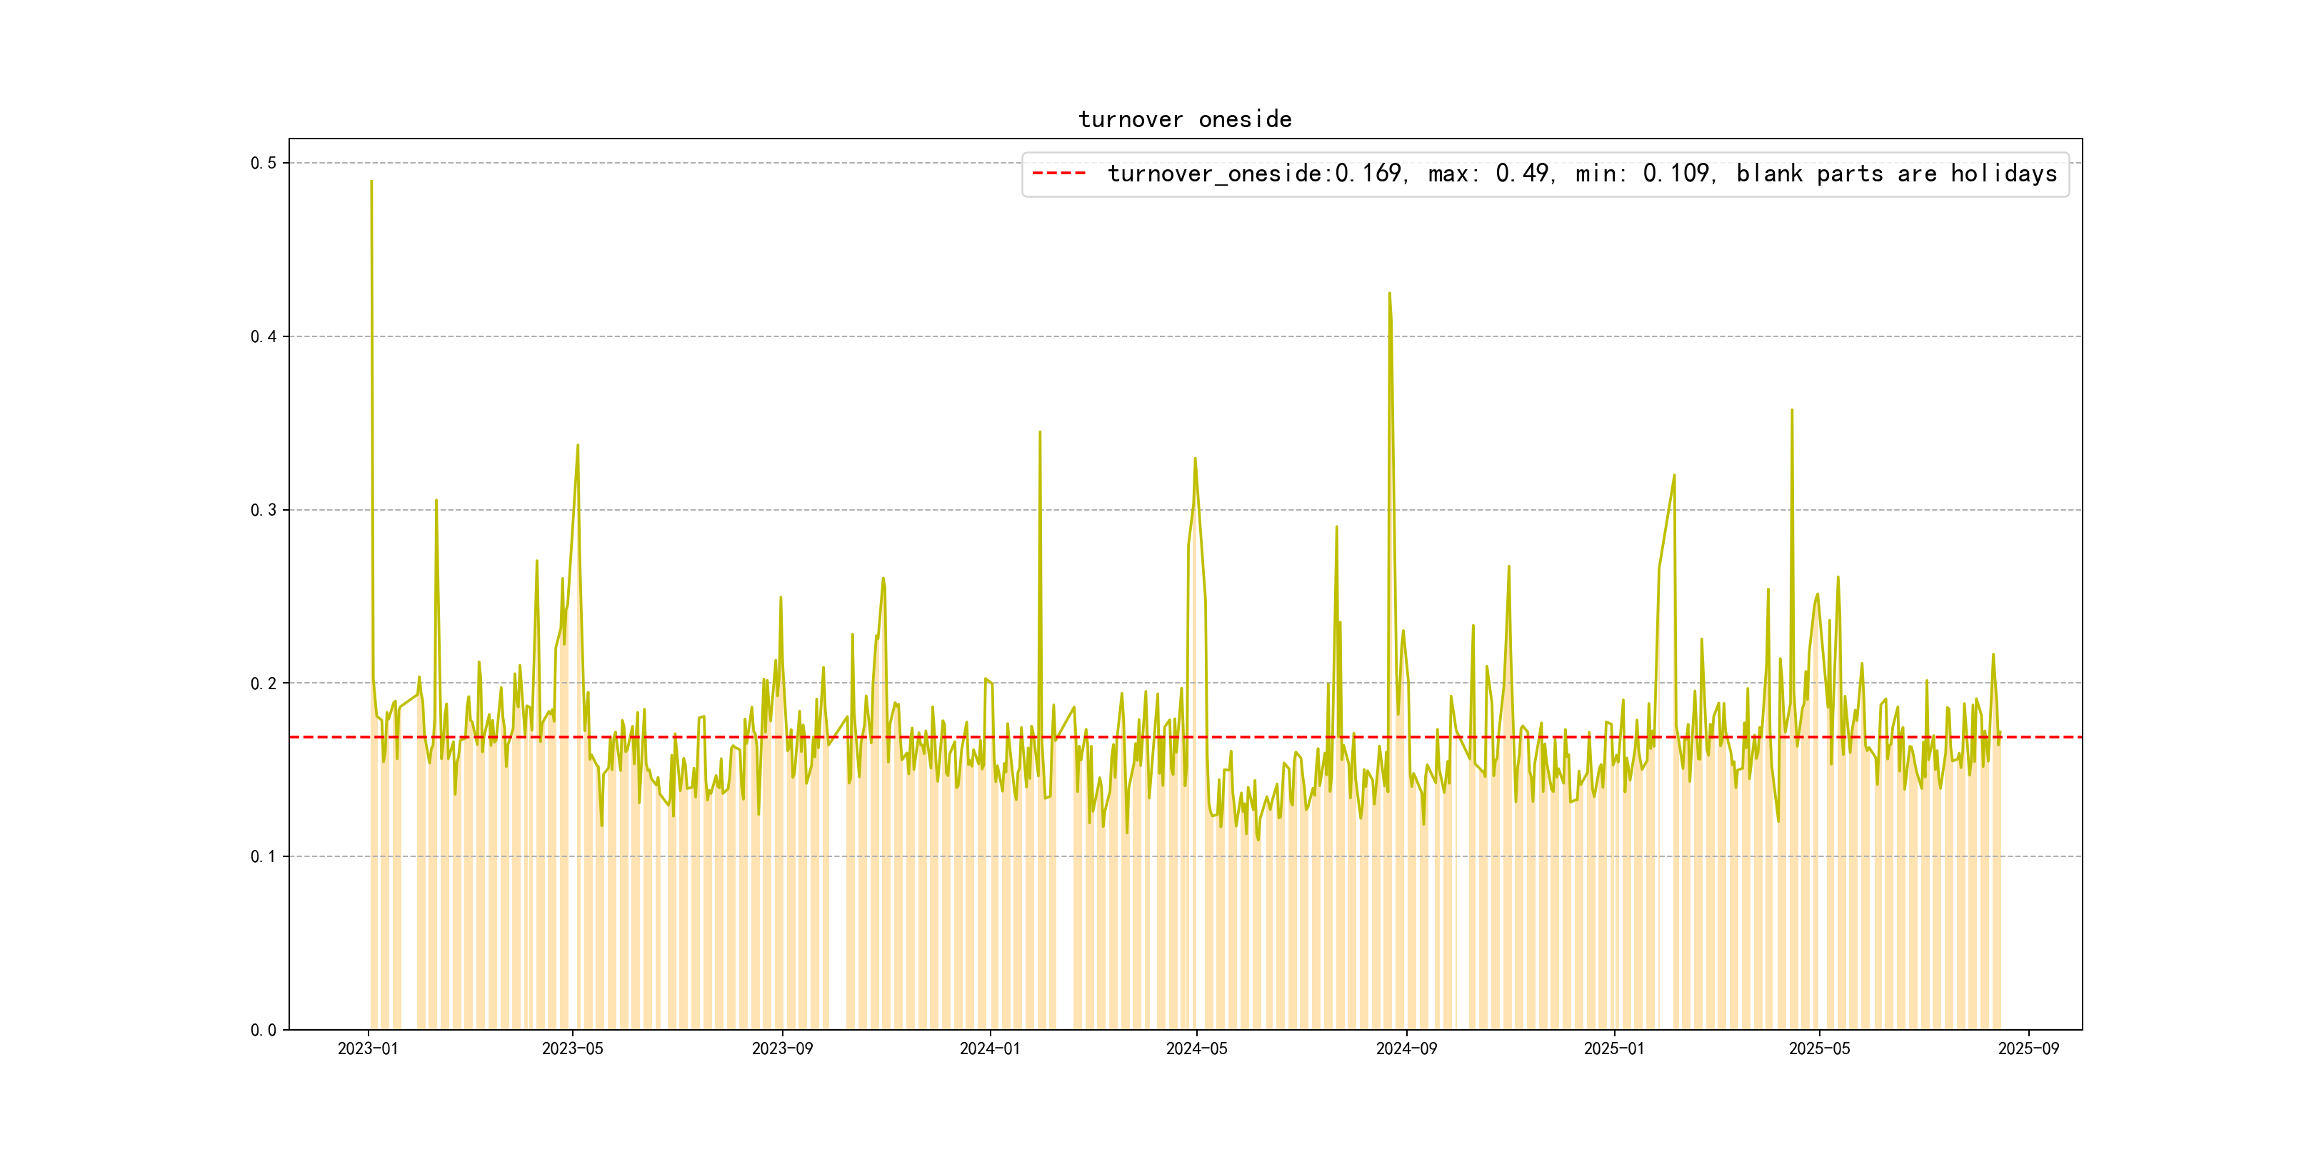This screenshot has height=1157, width=2314.
Task: Click the 2024-01 x-axis label
Action: (x=989, y=1048)
